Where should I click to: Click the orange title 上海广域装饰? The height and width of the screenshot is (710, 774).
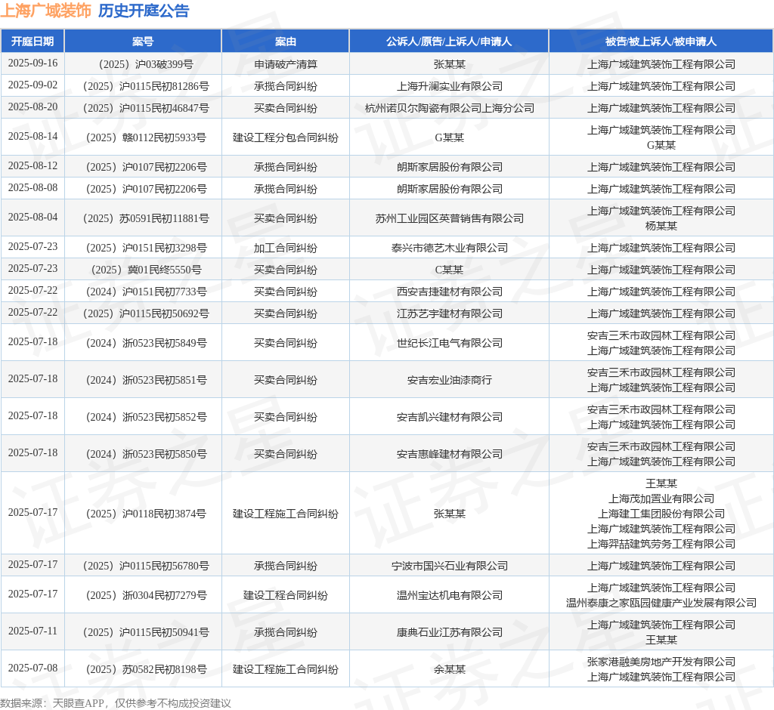46,11
